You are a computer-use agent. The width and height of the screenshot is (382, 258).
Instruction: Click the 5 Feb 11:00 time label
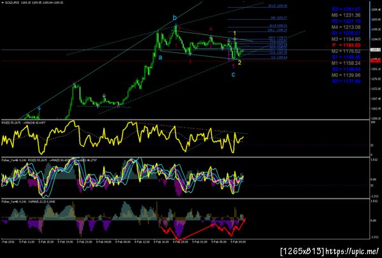tap(27, 242)
